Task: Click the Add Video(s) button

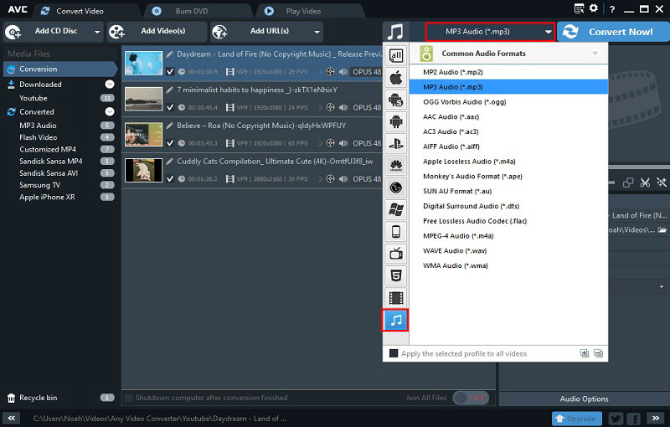Action: [157, 31]
